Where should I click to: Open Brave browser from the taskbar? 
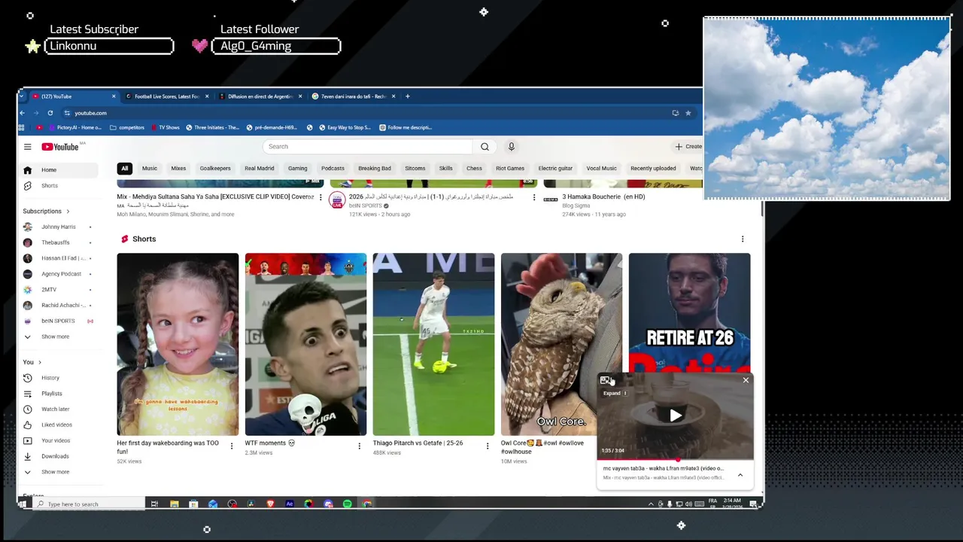(270, 504)
